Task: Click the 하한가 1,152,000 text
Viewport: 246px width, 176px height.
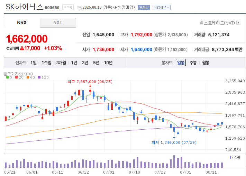Action: (x=171, y=49)
